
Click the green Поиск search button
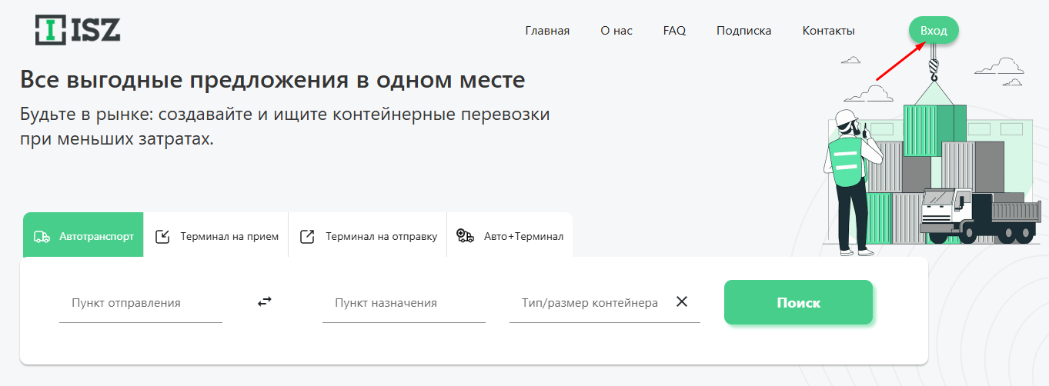(798, 302)
